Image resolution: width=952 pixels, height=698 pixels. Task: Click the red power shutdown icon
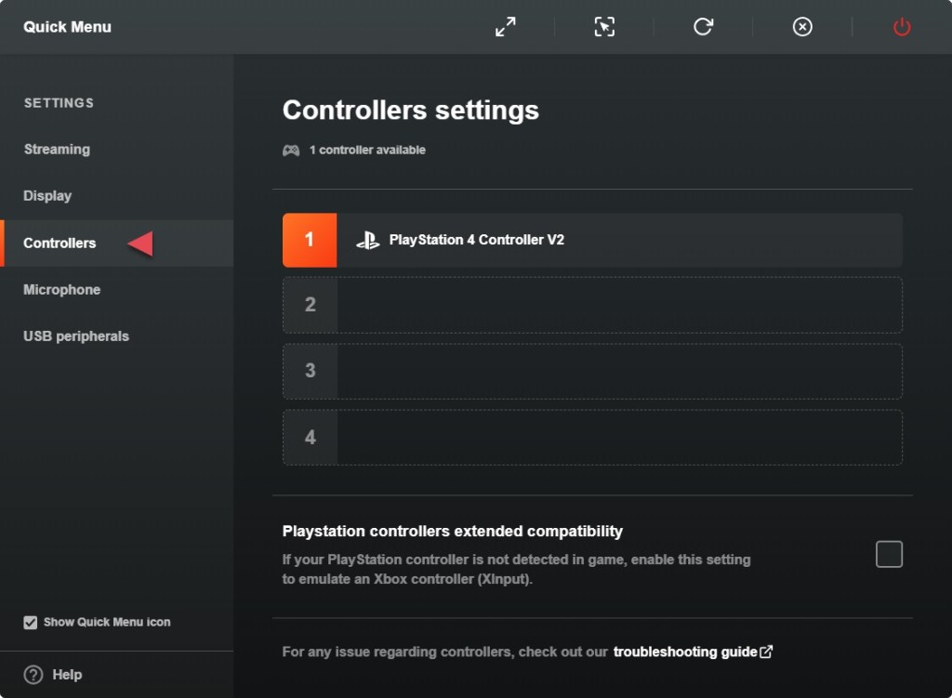902,27
